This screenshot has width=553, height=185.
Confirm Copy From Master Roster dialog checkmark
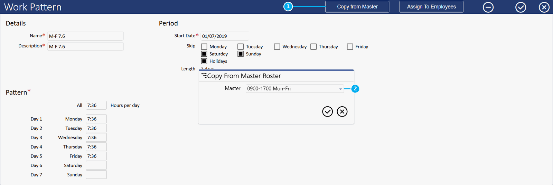pos(327,111)
